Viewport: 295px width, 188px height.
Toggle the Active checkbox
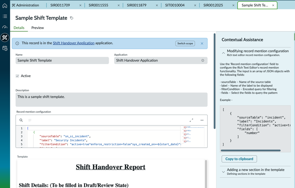[17, 76]
